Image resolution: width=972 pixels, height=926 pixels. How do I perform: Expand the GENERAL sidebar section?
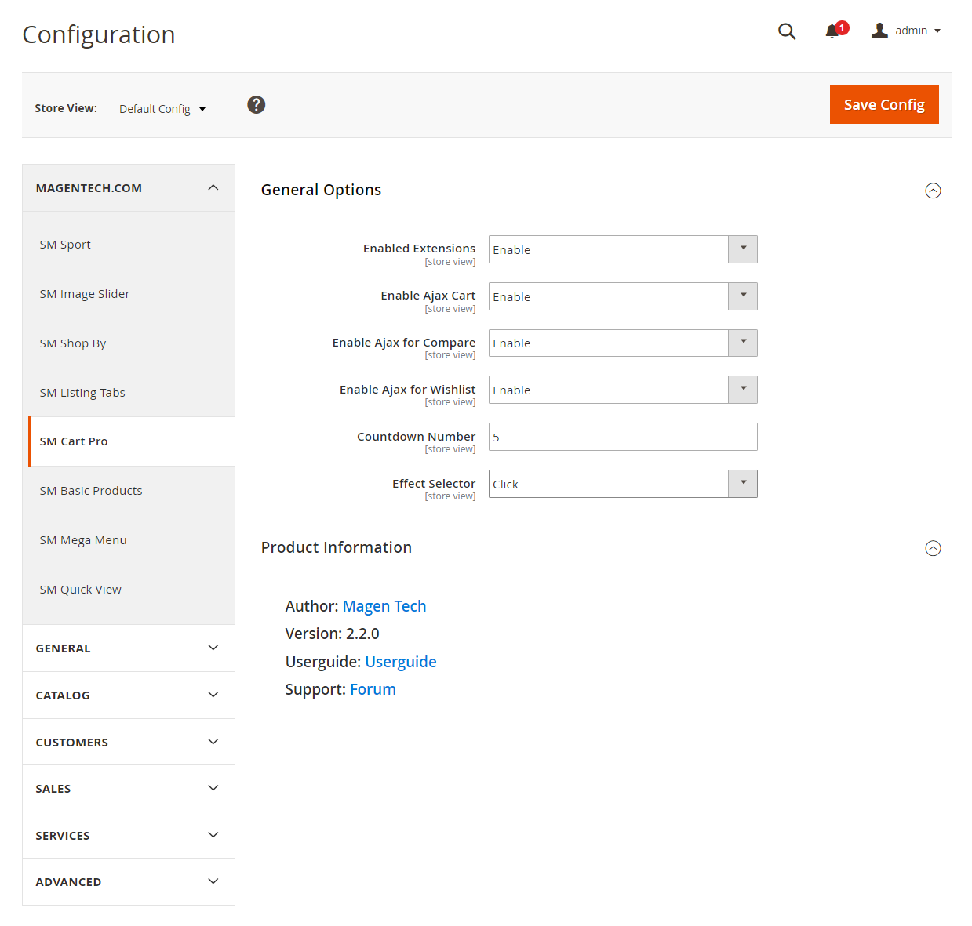[x=129, y=648]
